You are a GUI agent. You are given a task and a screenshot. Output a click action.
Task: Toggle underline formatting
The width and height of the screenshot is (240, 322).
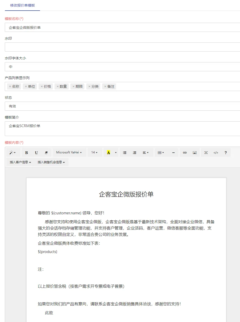[x=36, y=153]
